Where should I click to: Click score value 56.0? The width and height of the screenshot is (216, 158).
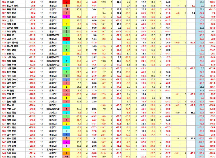(94, 28)
